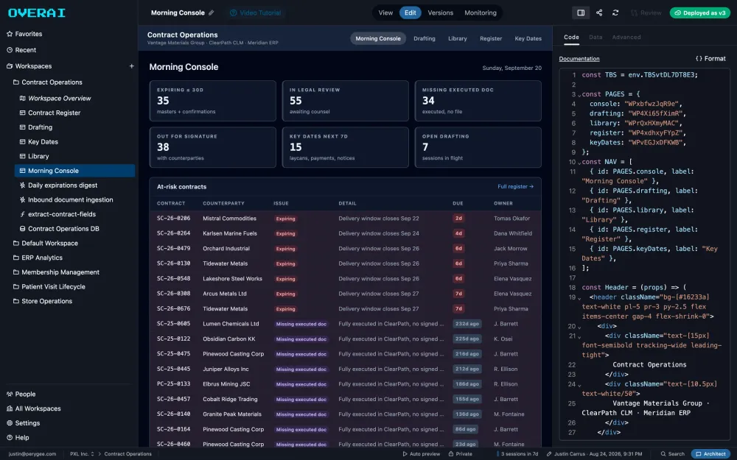Switch to View mode

385,13
